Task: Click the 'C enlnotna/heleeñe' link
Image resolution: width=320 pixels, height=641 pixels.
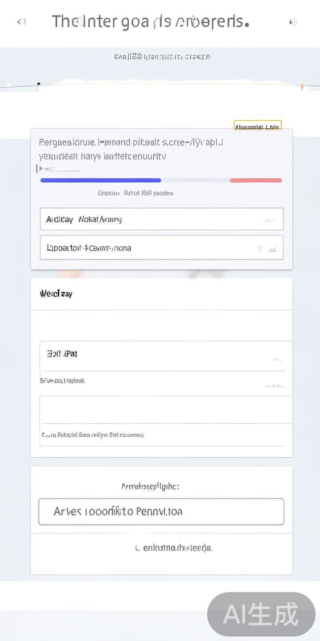Action: click(x=173, y=548)
